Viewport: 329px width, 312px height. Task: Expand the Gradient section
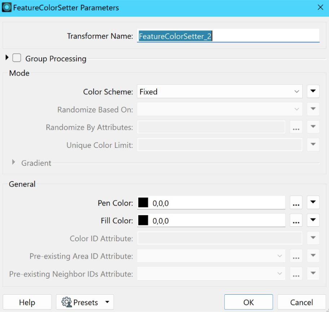tap(14, 163)
